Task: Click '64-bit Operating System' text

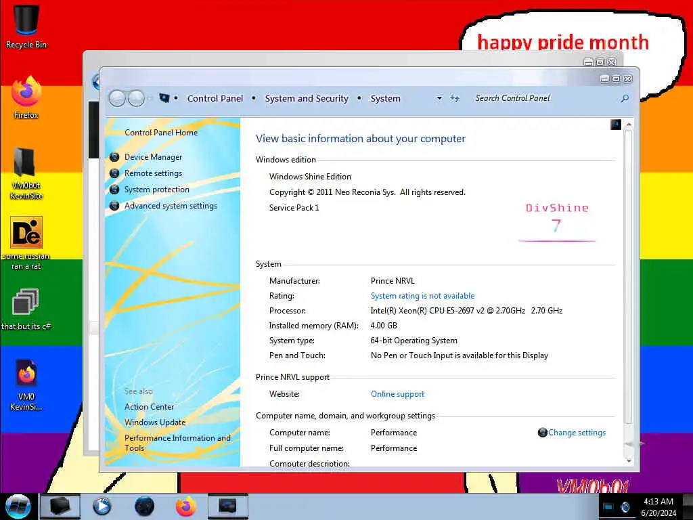Action: point(413,341)
